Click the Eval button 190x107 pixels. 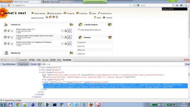pos(187,64)
